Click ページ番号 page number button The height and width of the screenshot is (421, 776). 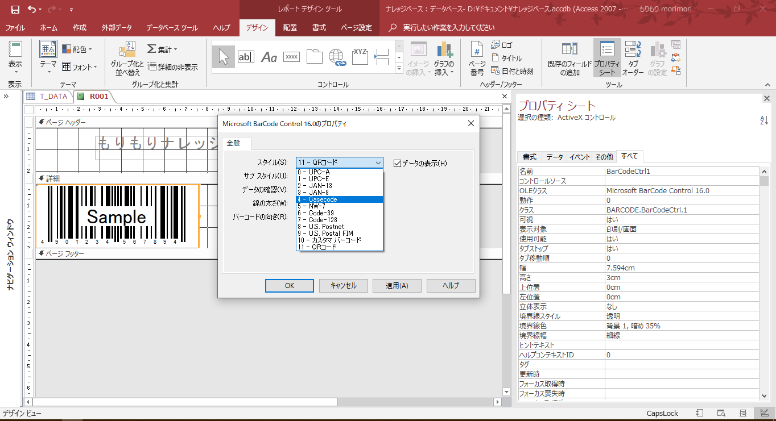(x=477, y=58)
